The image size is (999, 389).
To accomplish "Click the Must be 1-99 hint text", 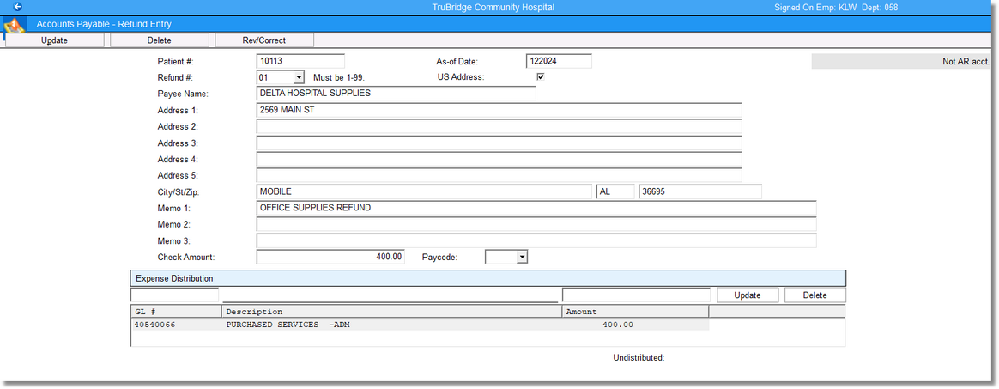I will 338,78.
